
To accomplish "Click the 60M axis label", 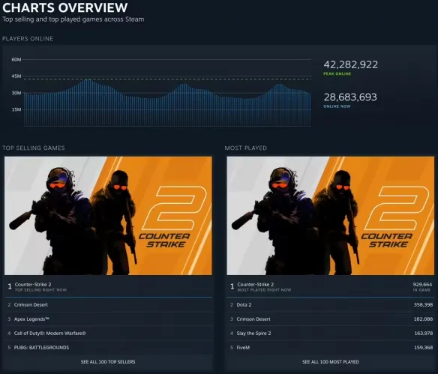I will coord(16,59).
